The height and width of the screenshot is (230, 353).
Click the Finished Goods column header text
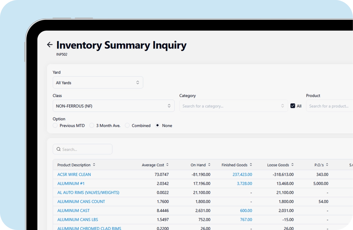tap(235, 165)
